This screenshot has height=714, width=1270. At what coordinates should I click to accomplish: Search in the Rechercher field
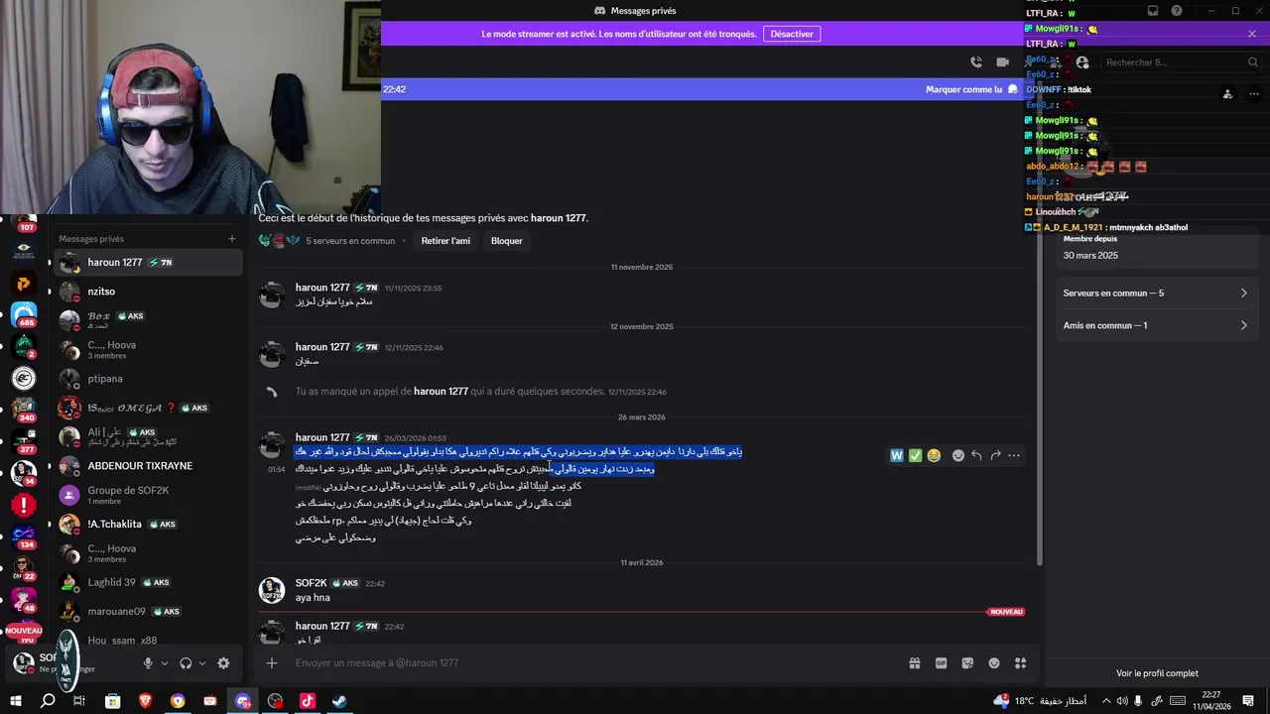coord(1181,61)
